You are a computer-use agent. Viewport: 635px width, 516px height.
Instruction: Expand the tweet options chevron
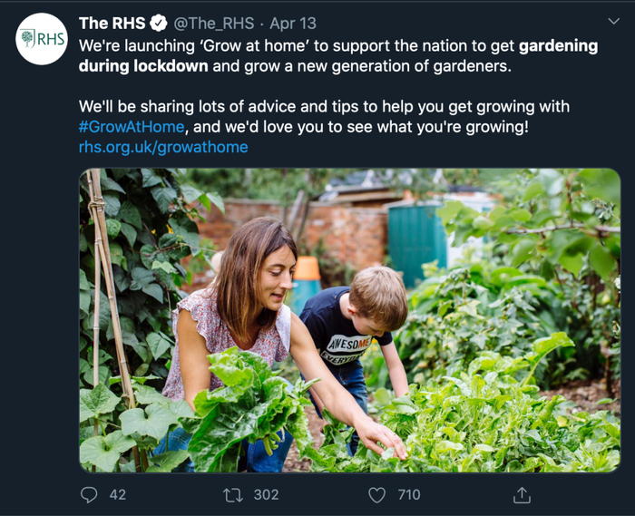pyautogui.click(x=613, y=21)
